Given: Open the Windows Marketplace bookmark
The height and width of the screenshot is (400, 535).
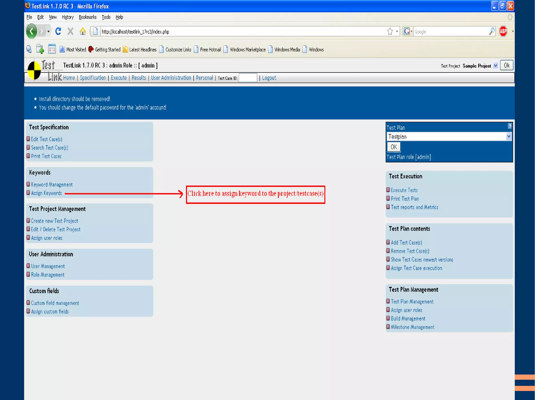Looking at the screenshot, I should [x=245, y=49].
